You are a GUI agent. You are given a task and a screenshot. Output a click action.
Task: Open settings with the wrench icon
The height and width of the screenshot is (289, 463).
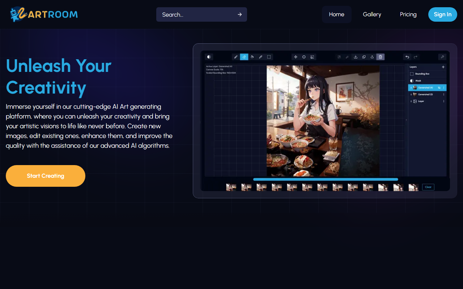[442, 57]
